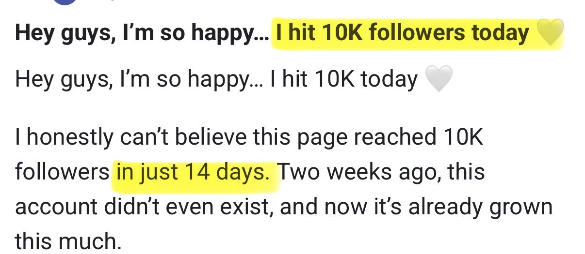Click the yellow heart emoji in the title

(551, 32)
